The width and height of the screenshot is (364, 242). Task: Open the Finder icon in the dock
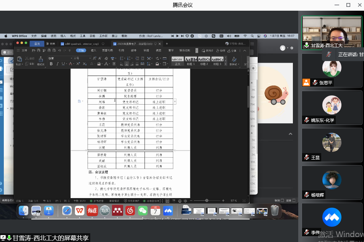[24, 210]
